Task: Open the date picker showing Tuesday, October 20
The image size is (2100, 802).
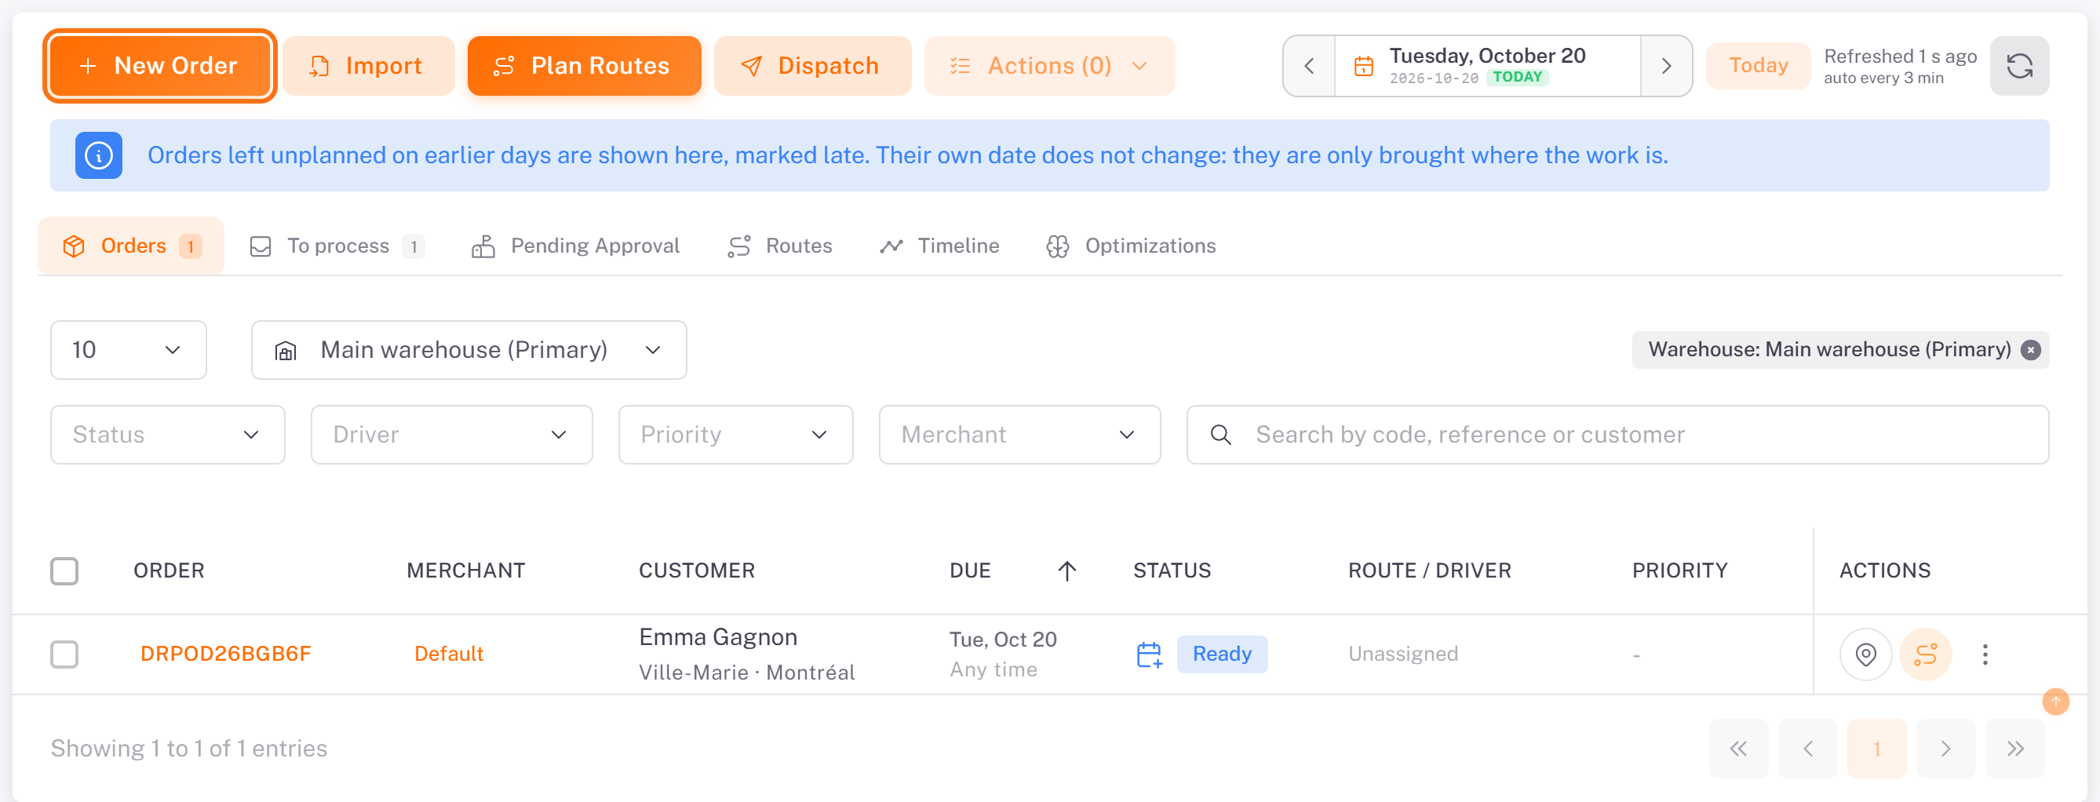Action: (1487, 65)
